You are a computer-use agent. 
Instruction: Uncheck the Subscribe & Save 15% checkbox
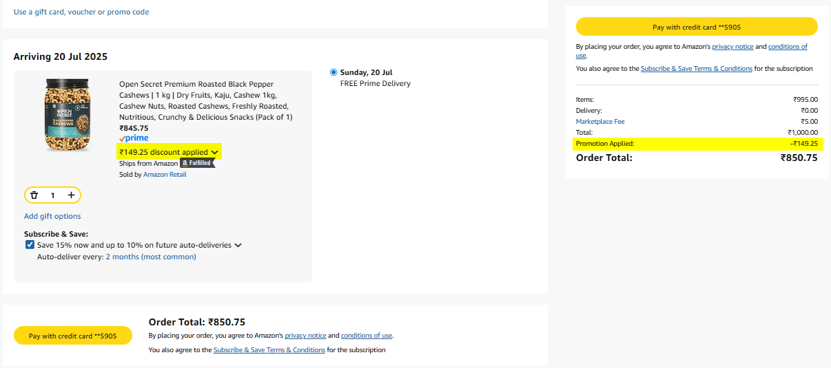pos(30,245)
